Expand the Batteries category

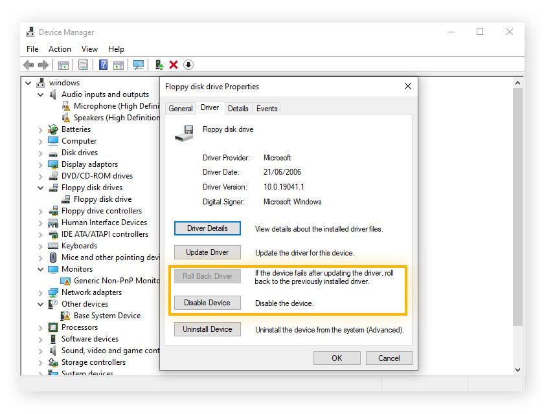(40, 130)
